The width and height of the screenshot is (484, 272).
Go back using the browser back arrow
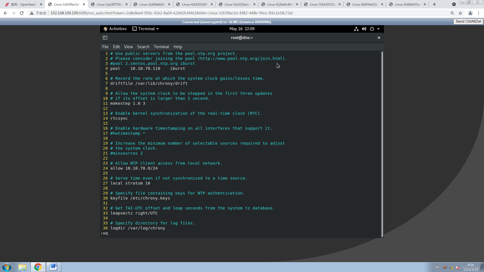tap(5, 13)
